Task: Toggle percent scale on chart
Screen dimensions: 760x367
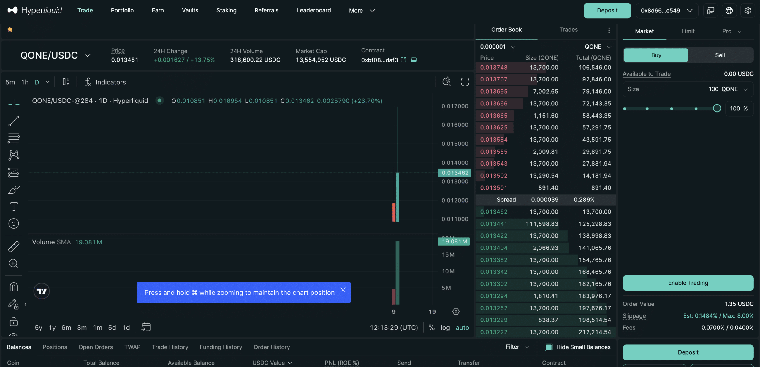Action: click(432, 327)
